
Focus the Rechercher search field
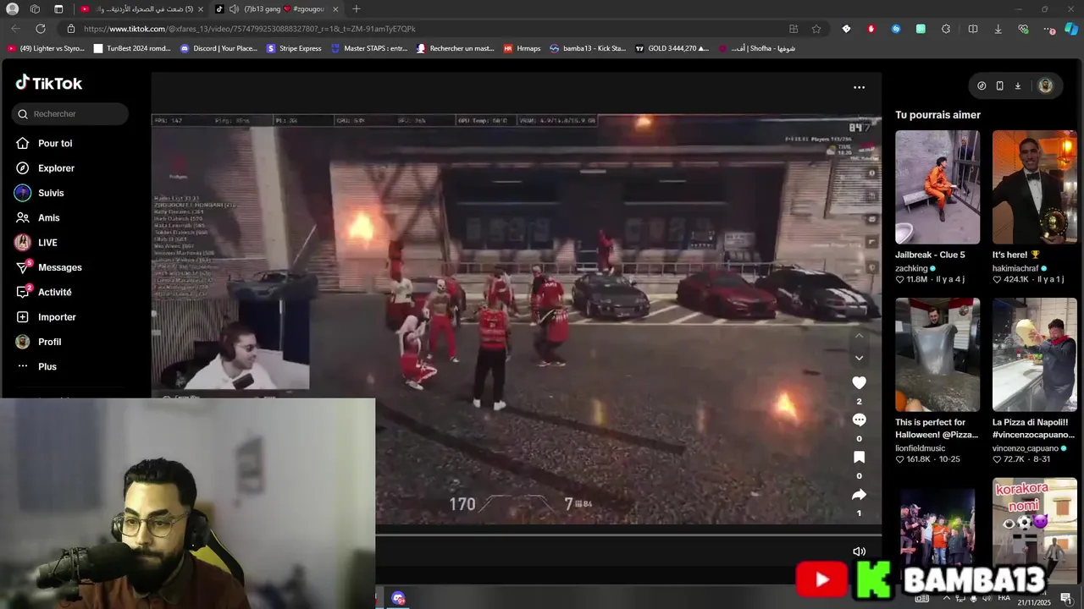(70, 113)
